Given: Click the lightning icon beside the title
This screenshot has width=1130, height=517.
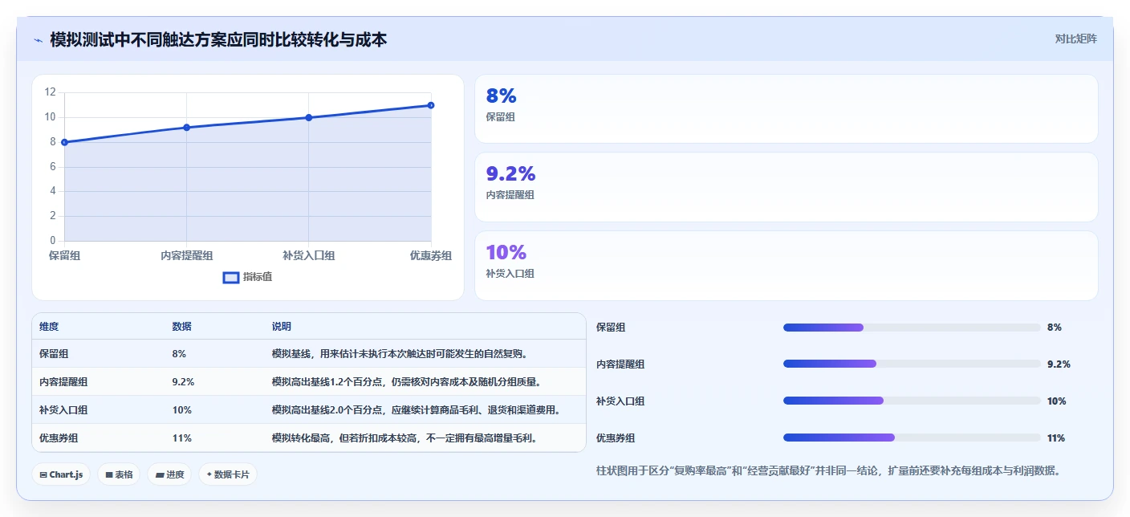Looking at the screenshot, I should pyautogui.click(x=38, y=39).
